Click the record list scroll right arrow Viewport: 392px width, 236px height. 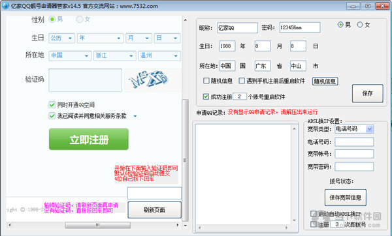[287, 228]
